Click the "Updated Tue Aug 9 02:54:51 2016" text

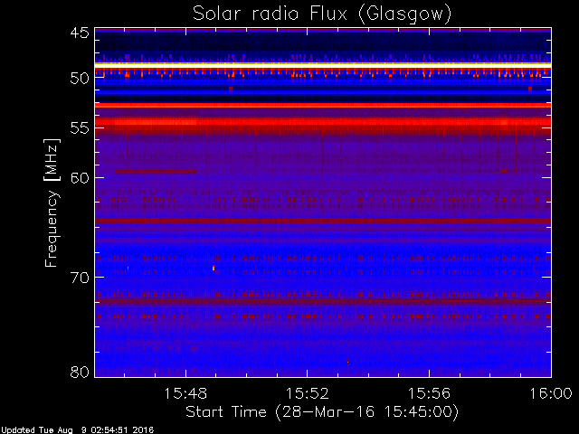77,430
